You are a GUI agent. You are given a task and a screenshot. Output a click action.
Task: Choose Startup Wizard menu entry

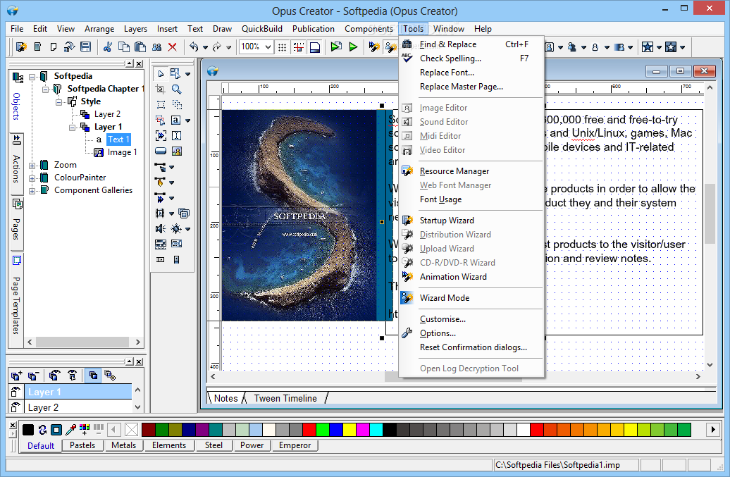coord(471,221)
